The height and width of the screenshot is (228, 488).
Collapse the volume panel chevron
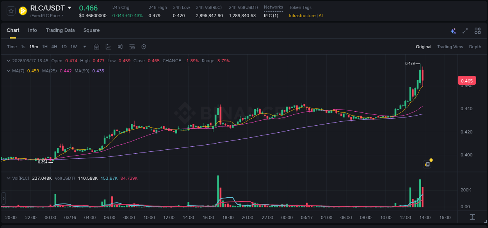pos(8,177)
